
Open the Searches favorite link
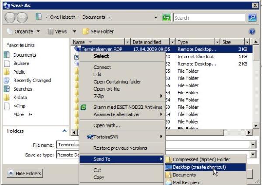click(22, 89)
